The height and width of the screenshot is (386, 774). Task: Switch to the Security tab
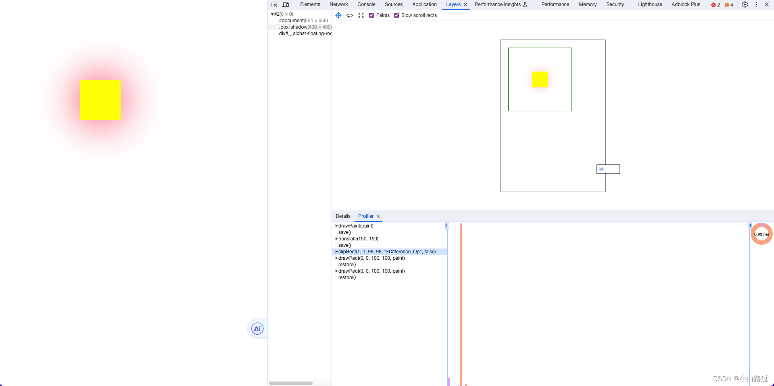(615, 4)
